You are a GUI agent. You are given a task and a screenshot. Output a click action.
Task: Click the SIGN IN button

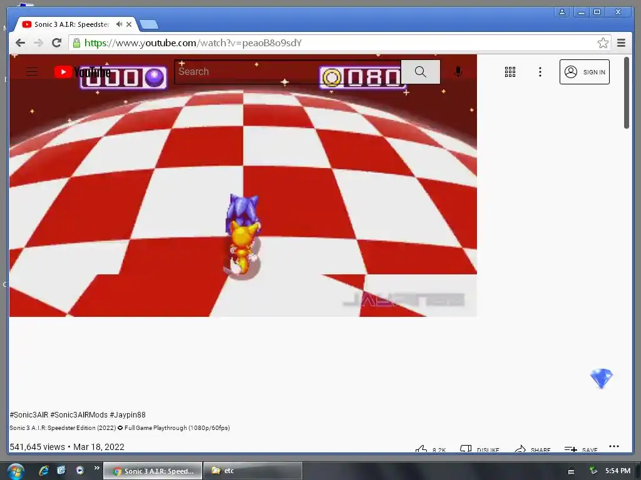pos(584,72)
